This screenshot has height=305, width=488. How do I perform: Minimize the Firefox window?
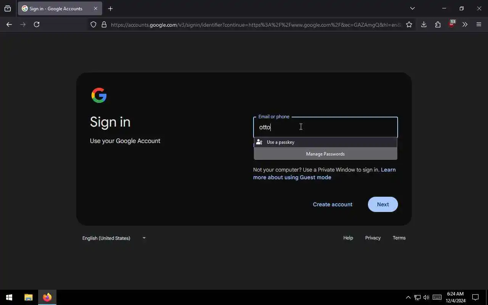pyautogui.click(x=444, y=8)
